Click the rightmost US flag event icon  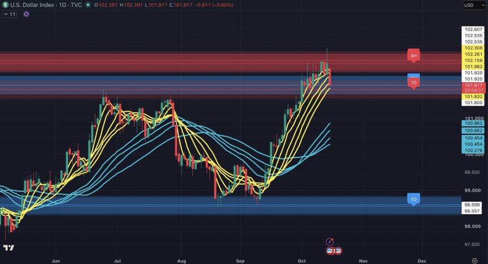pyautogui.click(x=339, y=250)
